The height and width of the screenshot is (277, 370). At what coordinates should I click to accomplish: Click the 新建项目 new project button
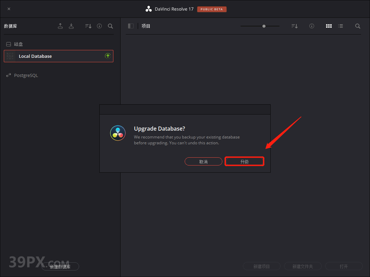click(x=261, y=266)
